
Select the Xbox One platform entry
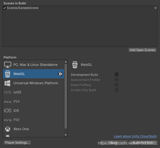click(x=21, y=129)
